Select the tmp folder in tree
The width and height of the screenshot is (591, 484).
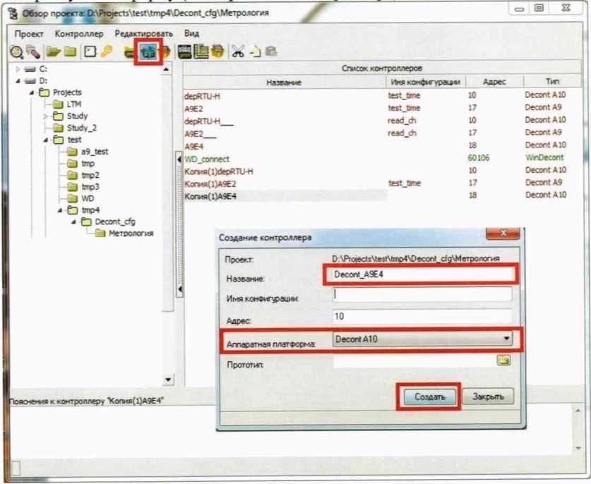point(80,164)
